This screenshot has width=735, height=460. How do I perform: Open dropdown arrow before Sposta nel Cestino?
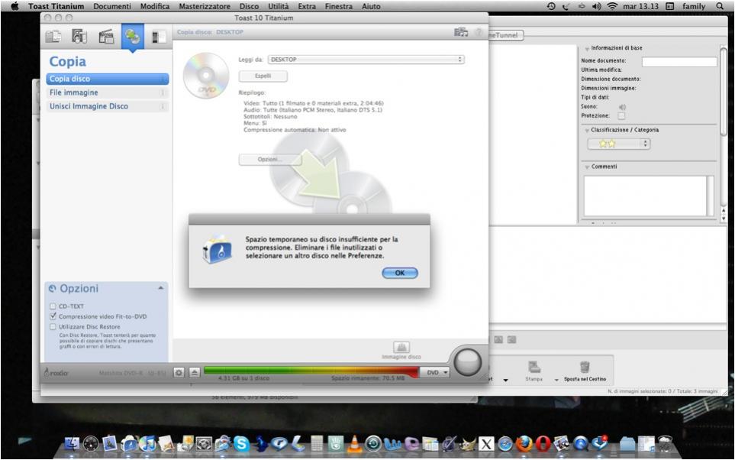pos(556,380)
